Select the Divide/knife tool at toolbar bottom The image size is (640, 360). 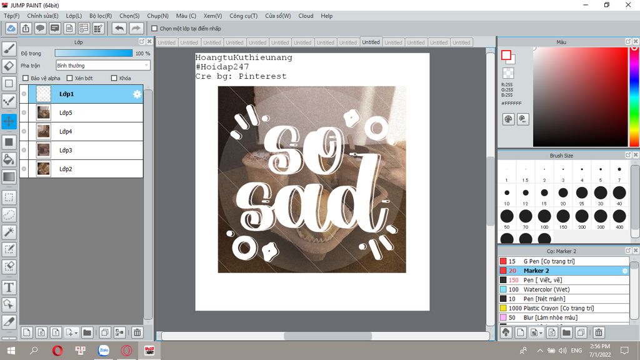[9, 322]
